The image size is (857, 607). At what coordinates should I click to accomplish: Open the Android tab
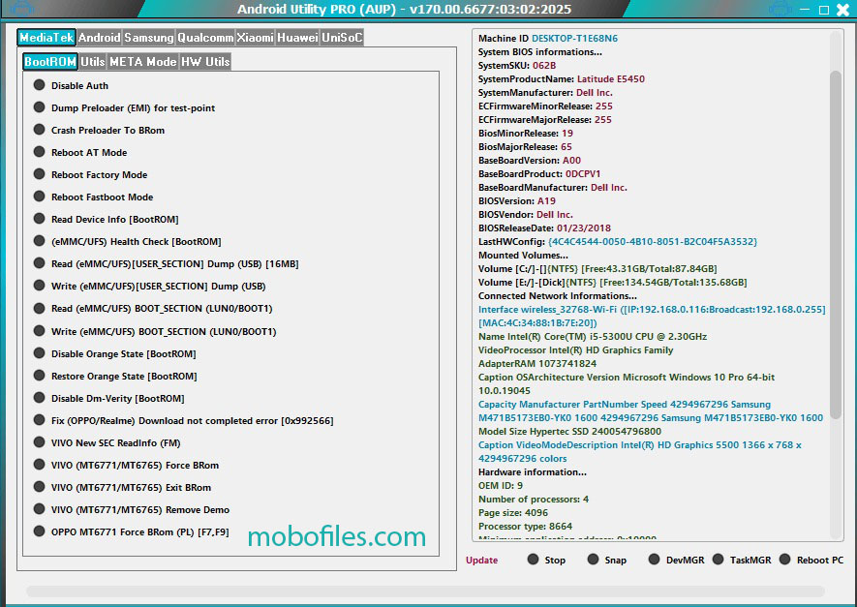tap(99, 37)
